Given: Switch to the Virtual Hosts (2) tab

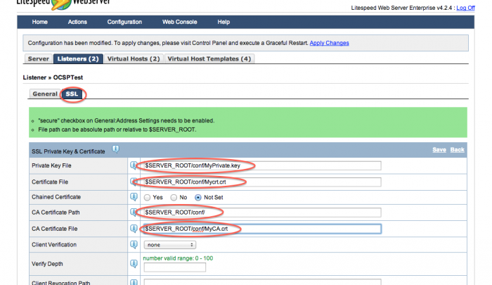Looking at the screenshot, I should click(134, 59).
